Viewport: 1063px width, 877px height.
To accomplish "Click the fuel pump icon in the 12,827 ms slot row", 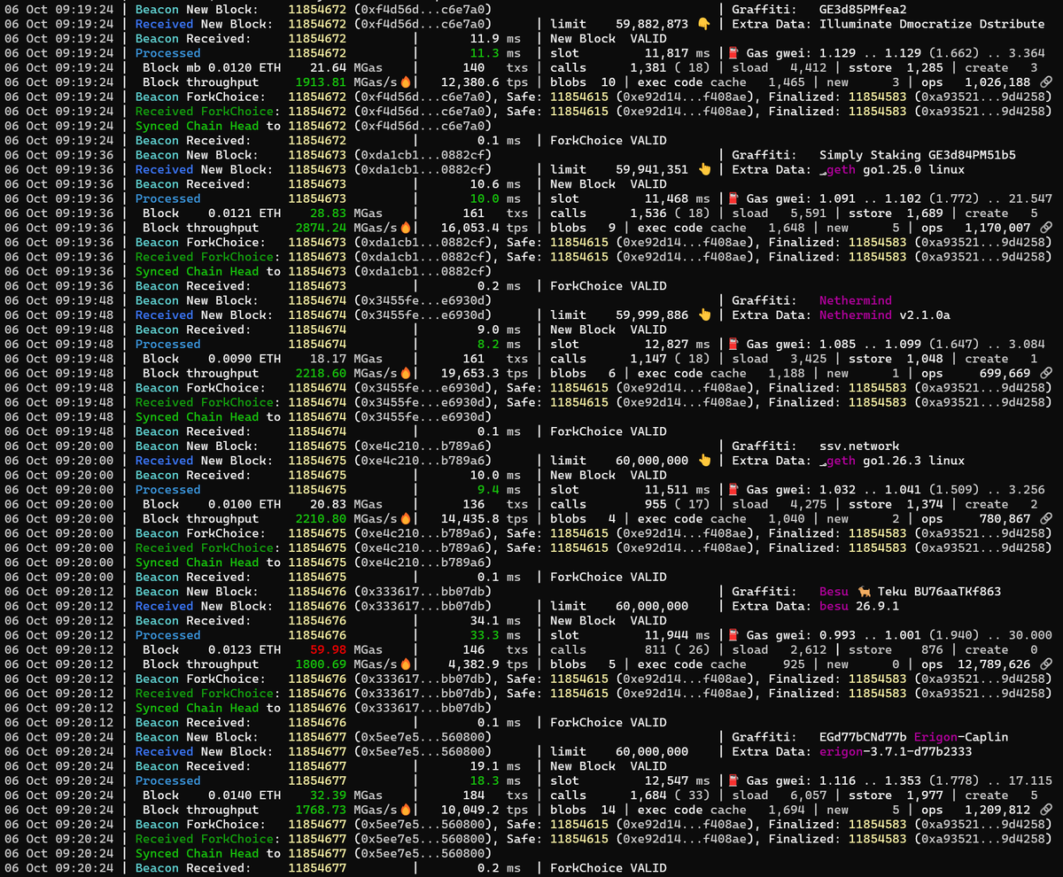I will pos(733,344).
